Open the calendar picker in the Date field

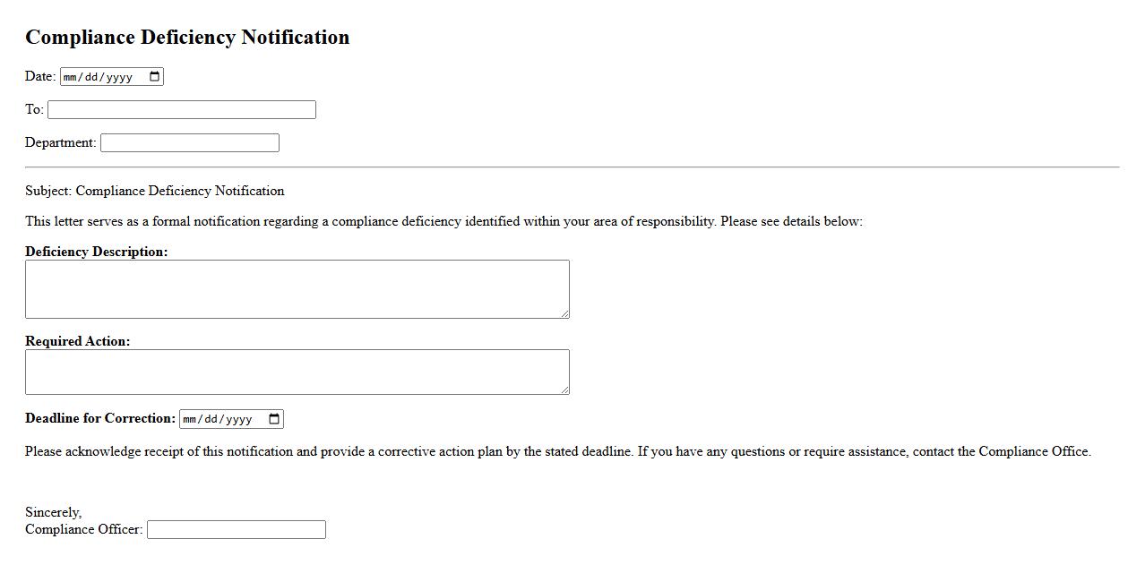155,77
